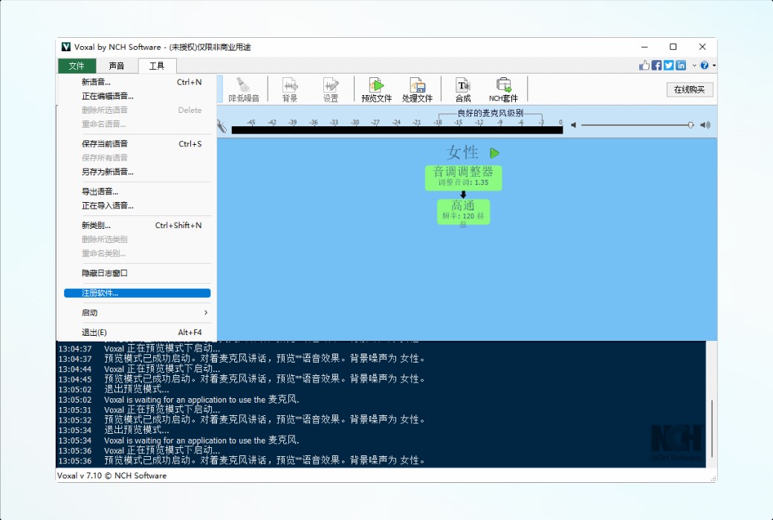Switch to the 声音 tab
Image resolution: width=773 pixels, height=520 pixels.
click(x=117, y=65)
